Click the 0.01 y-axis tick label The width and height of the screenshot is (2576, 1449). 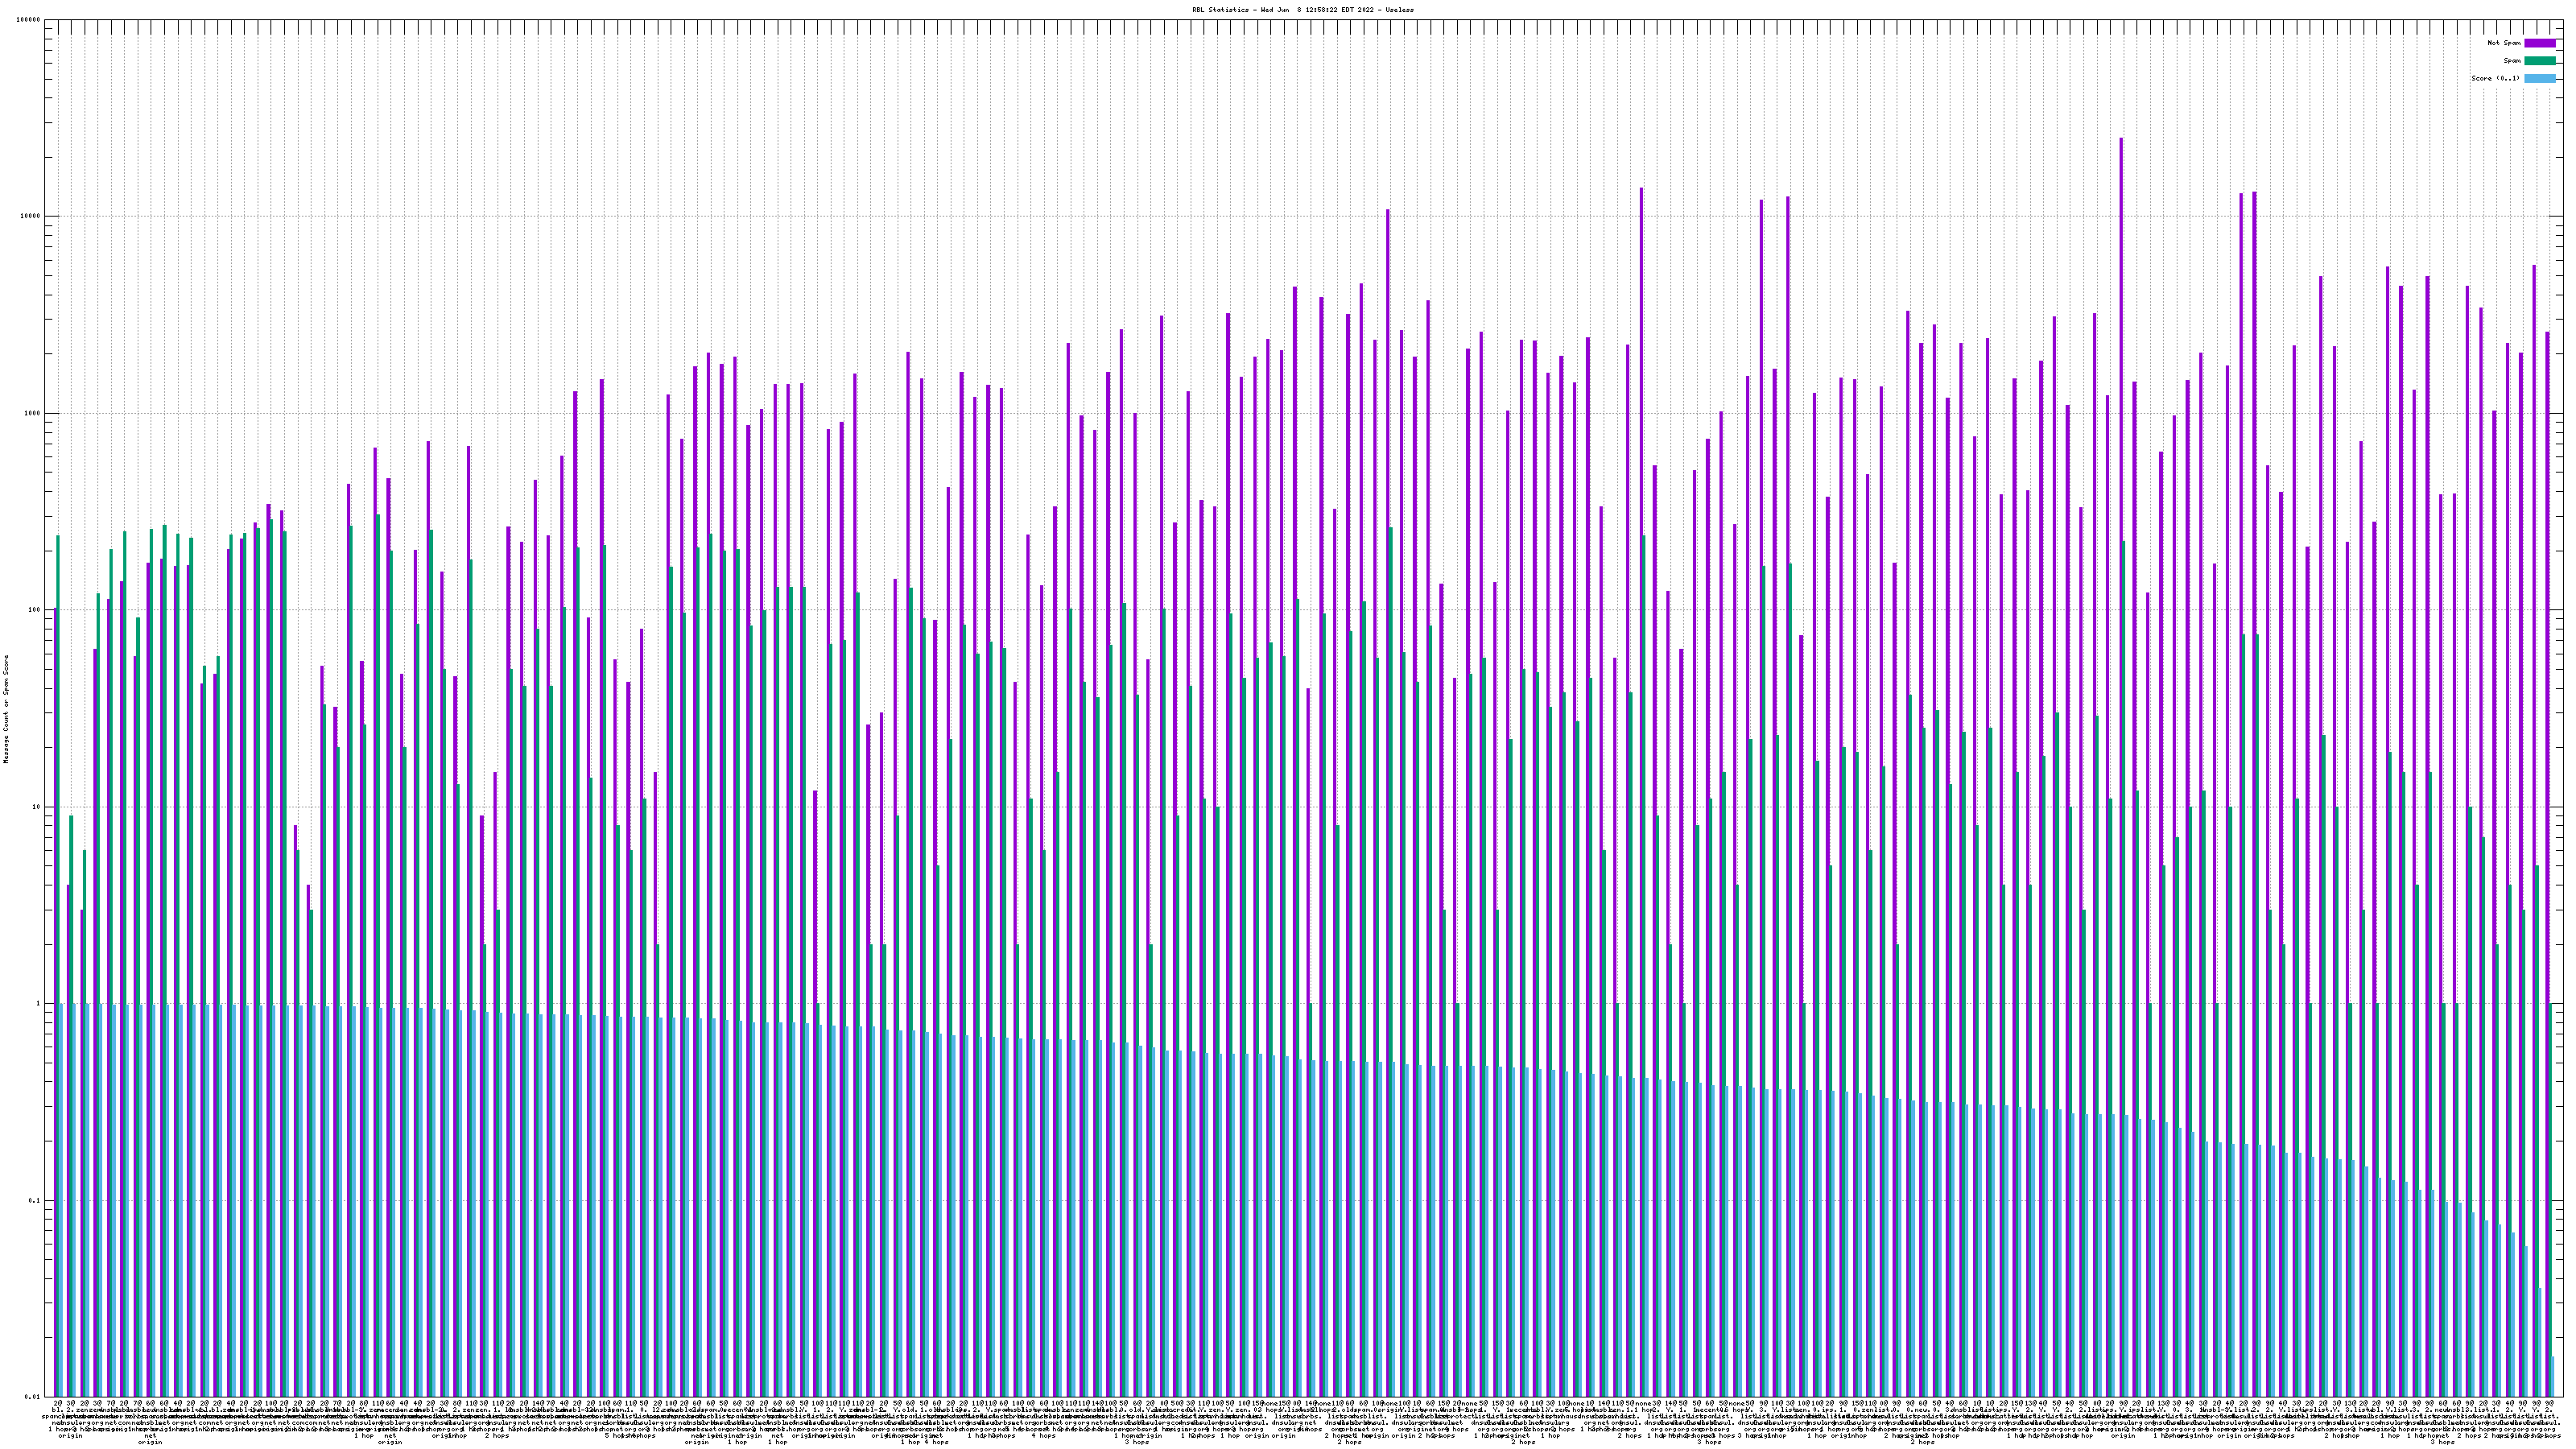[x=34, y=1397]
